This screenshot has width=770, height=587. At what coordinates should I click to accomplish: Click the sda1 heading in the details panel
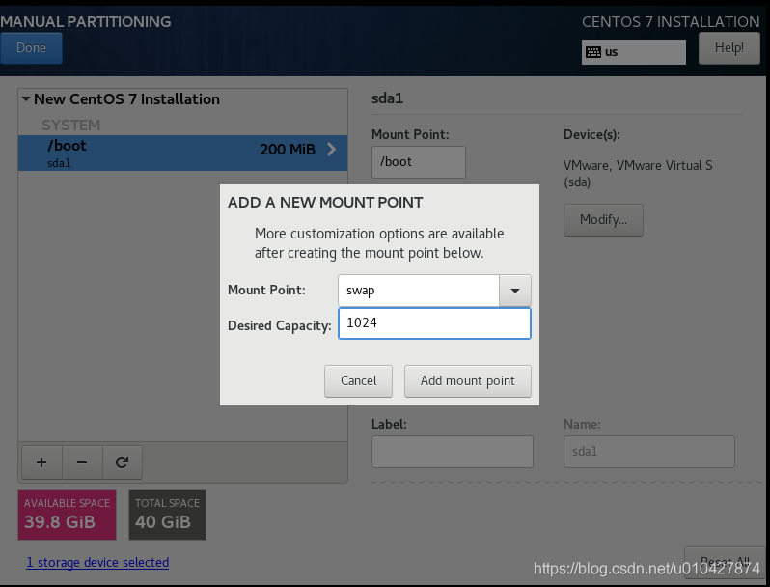pos(388,98)
